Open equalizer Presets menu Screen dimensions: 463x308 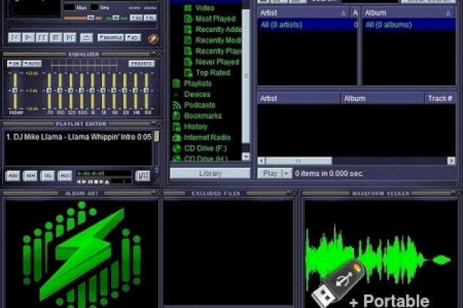pos(142,63)
